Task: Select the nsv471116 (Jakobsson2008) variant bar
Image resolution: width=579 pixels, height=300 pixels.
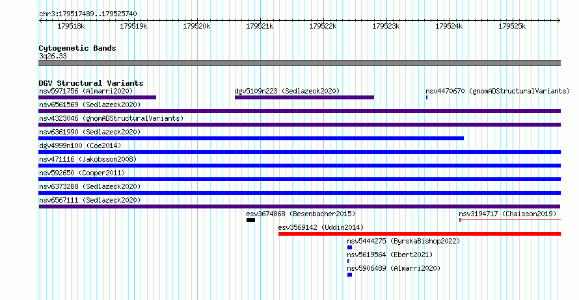Action: click(x=299, y=166)
